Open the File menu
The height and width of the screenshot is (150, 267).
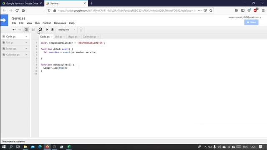(14, 23)
